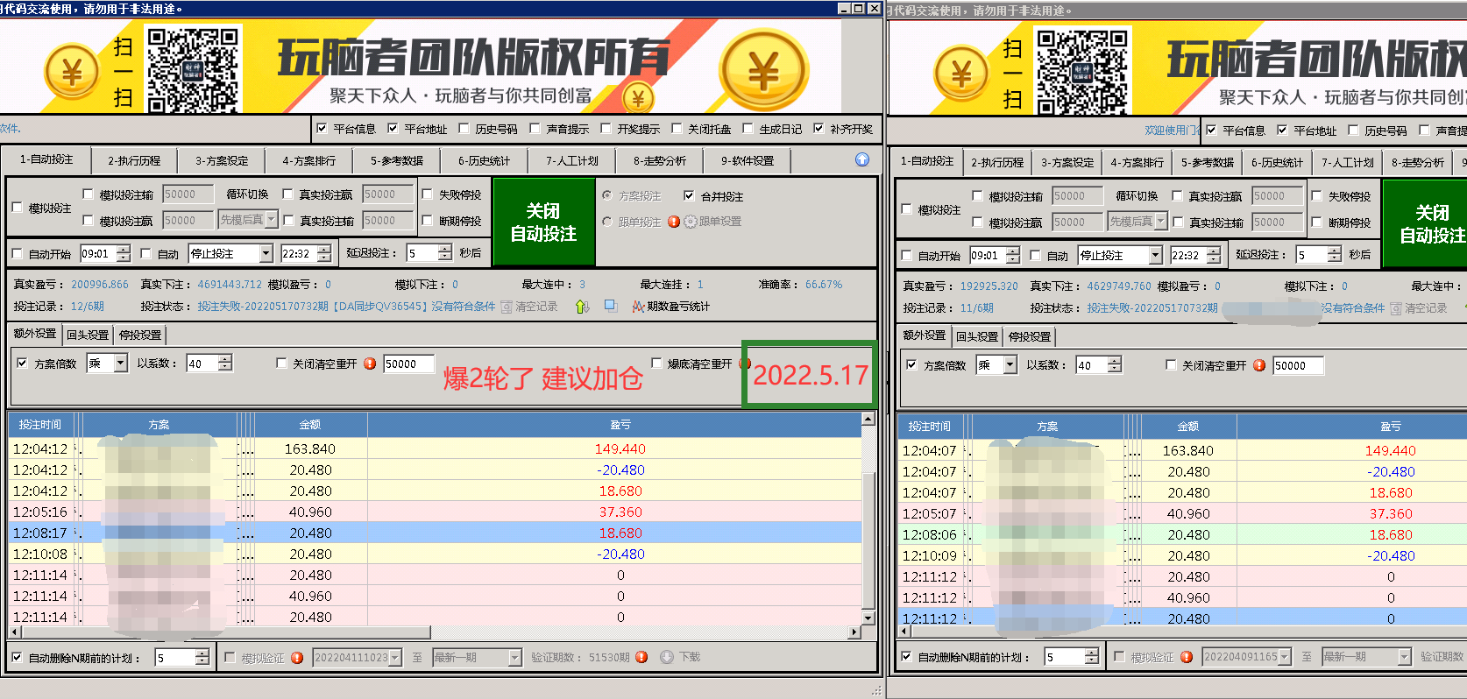Select 12:08:17 row in left table
The image size is (1467, 699).
(435, 533)
